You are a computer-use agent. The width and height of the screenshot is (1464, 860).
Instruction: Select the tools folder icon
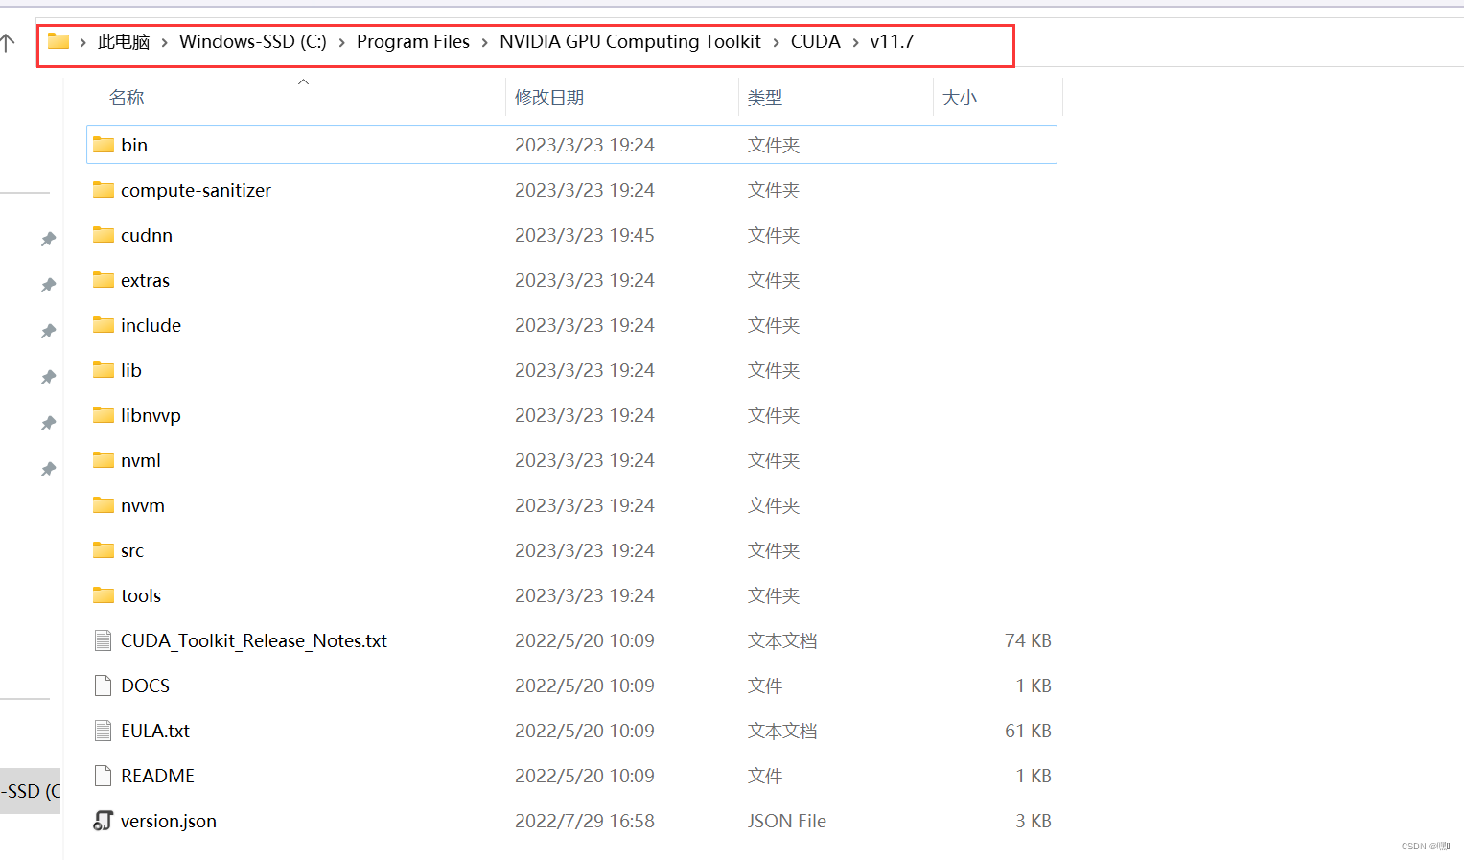pos(104,595)
